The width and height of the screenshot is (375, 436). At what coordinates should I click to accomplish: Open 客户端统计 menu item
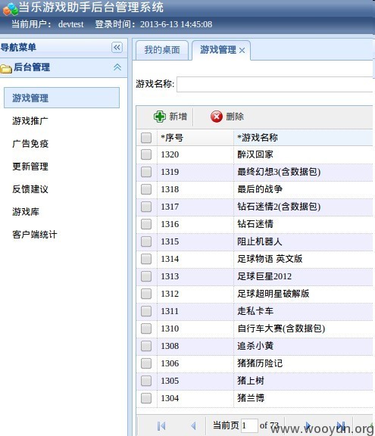(35, 235)
